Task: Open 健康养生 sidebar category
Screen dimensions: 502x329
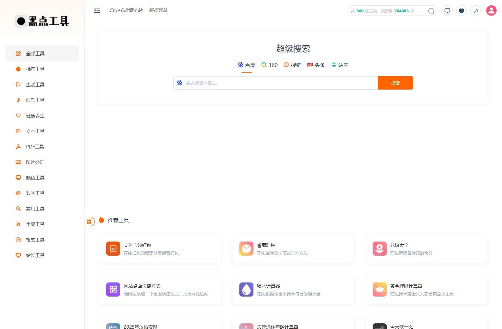Action: [x=42, y=116]
